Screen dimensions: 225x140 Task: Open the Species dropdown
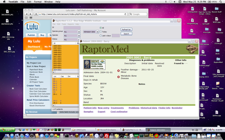point(72,36)
